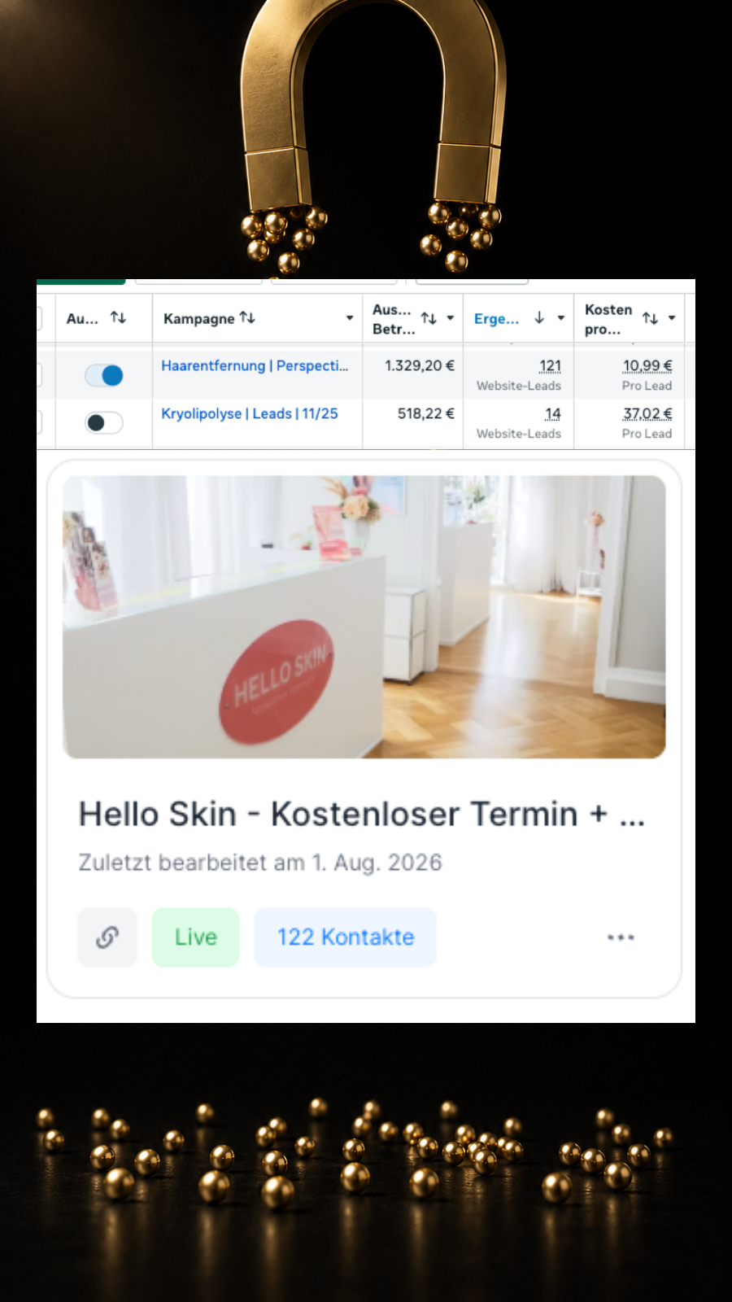Viewport: 732px width, 1302px height.
Task: Click the 121 Website-Leads result value
Action: coord(550,366)
